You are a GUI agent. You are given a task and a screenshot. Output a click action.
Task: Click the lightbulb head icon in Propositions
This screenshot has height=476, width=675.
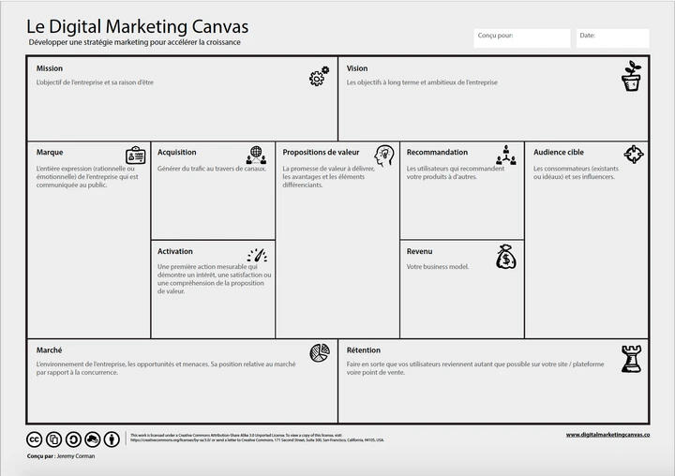click(383, 156)
